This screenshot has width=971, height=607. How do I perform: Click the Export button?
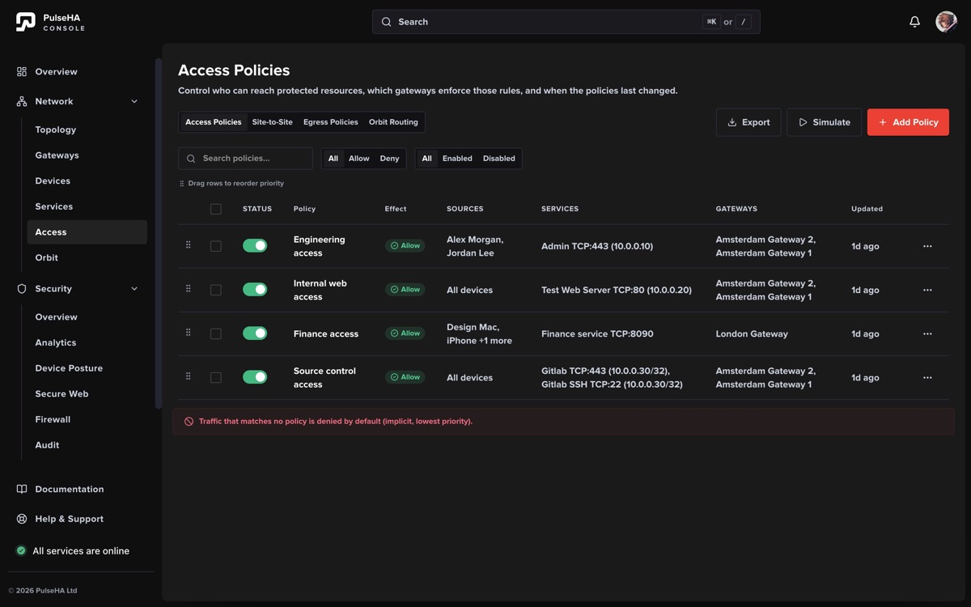coord(748,122)
